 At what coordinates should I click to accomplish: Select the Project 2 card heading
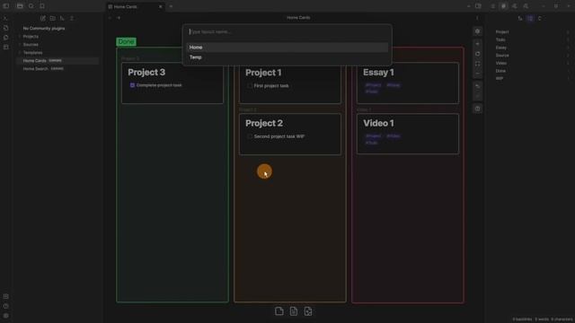click(264, 123)
